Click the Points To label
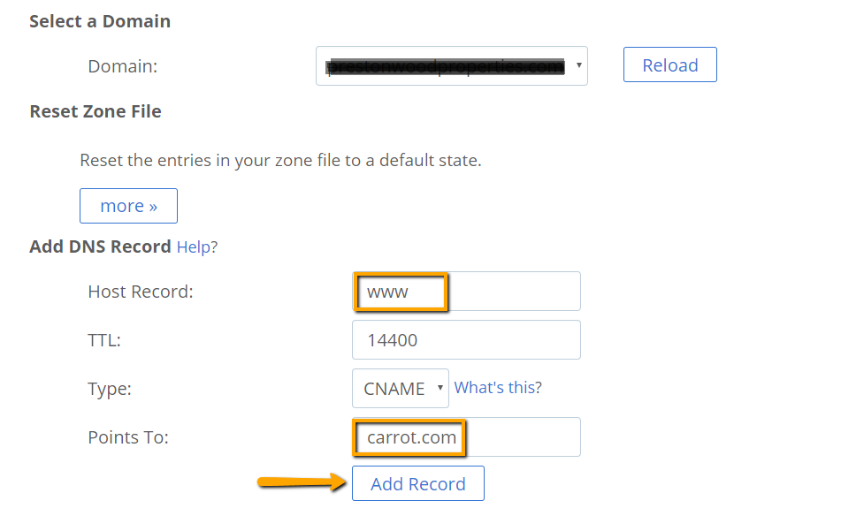The image size is (841, 531). 128,437
